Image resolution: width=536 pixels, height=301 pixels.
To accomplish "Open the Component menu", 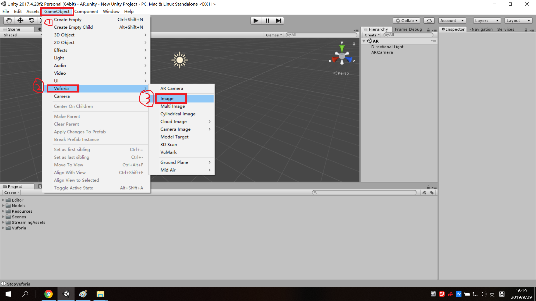I will click(87, 11).
